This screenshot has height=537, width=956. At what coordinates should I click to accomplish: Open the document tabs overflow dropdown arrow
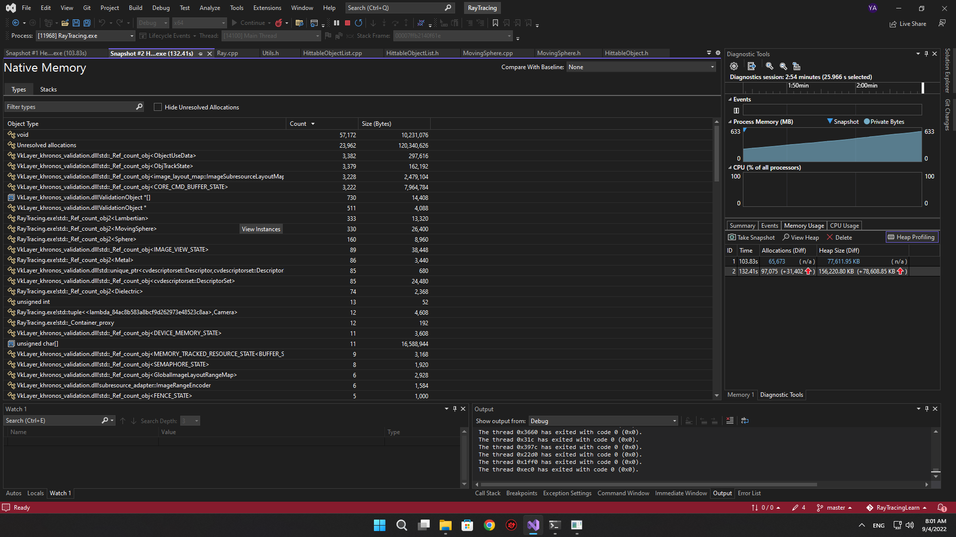(709, 53)
